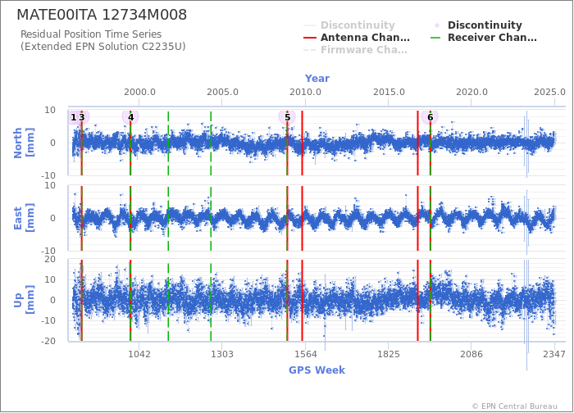Click the 2010.0 year tick label
Screen dimensions: 574x413
[306, 92]
